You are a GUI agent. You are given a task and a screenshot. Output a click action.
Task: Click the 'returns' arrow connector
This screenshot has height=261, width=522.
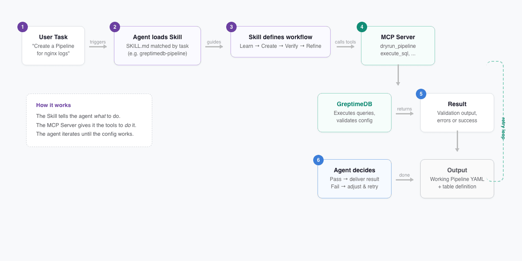[x=405, y=114]
